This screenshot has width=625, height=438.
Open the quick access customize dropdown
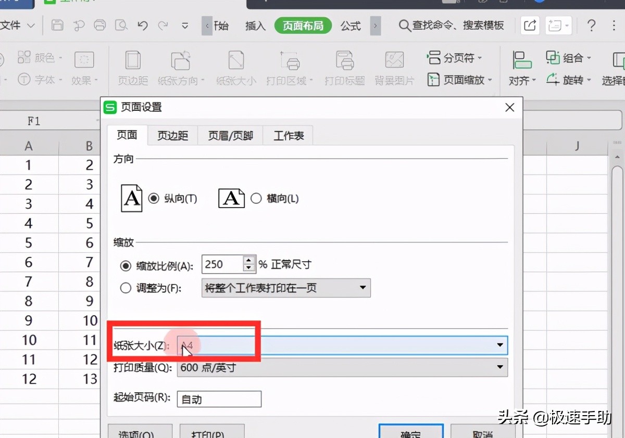(x=185, y=25)
